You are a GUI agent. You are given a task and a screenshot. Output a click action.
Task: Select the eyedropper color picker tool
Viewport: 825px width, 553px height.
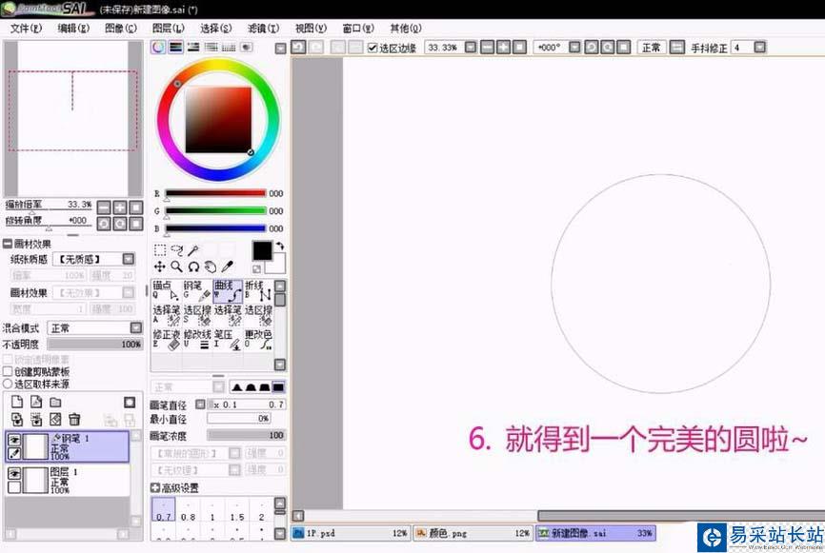[228, 267]
